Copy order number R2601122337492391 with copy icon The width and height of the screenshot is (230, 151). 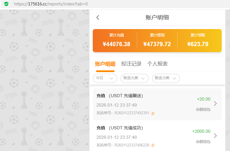point(153,113)
